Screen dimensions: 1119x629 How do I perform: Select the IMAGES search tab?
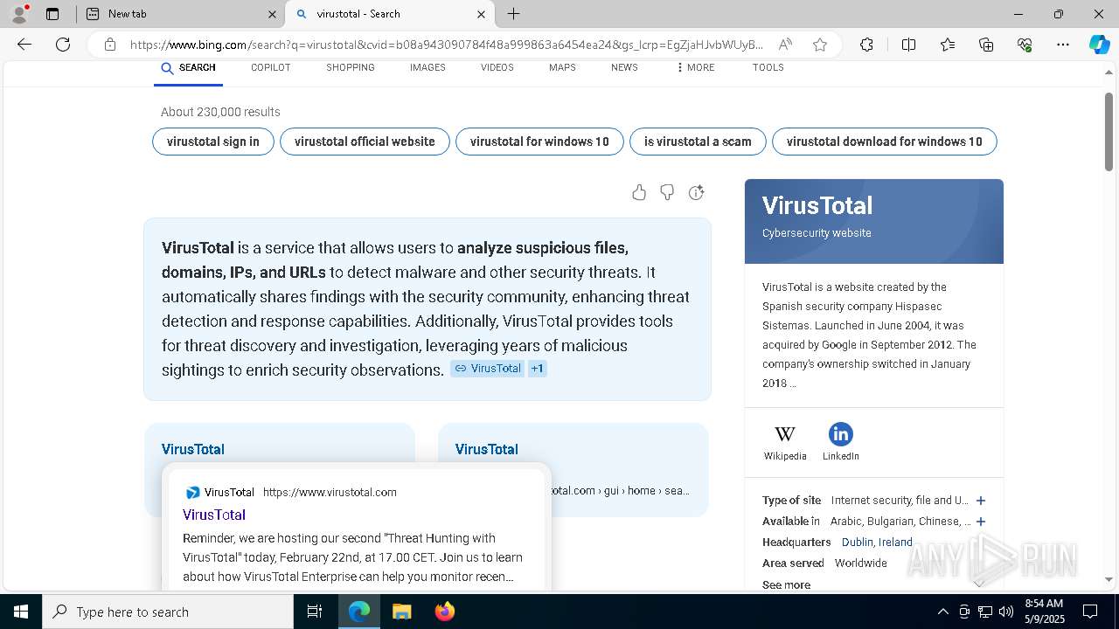pyautogui.click(x=427, y=67)
